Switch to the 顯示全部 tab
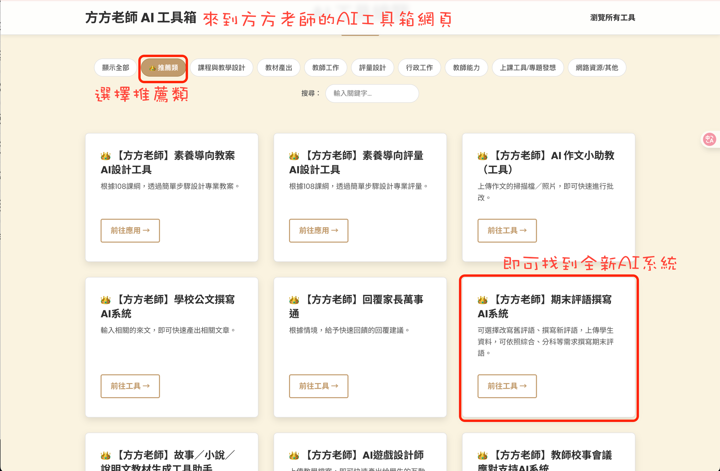720x471 pixels. [x=116, y=67]
